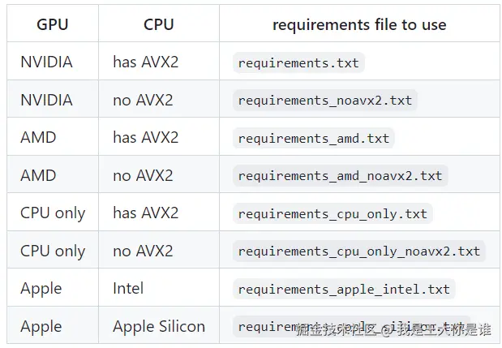Click CPU only in requirements_cpu_only.txt row
Viewport: 502px width, 348px height.
pos(53,213)
